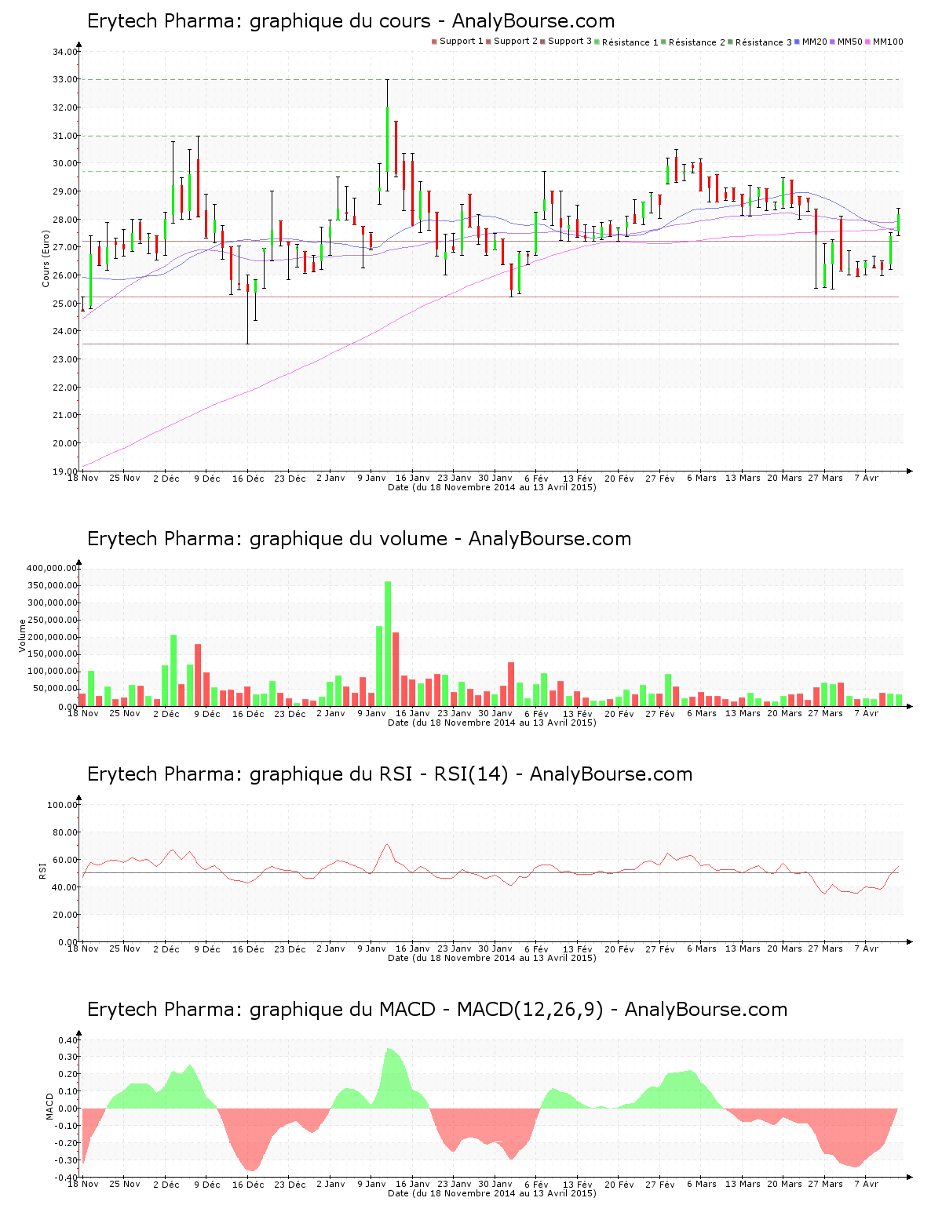Click the date range caption under the price chart
Image resolution: width=942 pixels, height=1216 pixels.
click(492, 487)
